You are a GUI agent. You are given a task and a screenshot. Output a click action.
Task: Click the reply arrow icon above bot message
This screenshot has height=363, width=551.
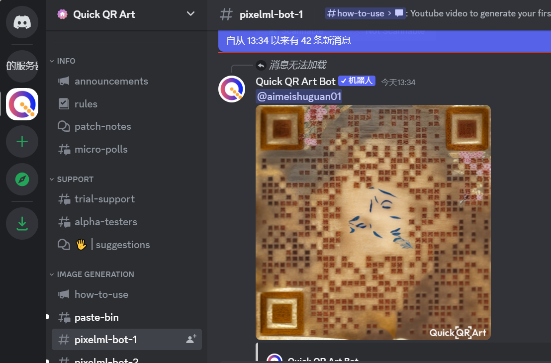(261, 65)
